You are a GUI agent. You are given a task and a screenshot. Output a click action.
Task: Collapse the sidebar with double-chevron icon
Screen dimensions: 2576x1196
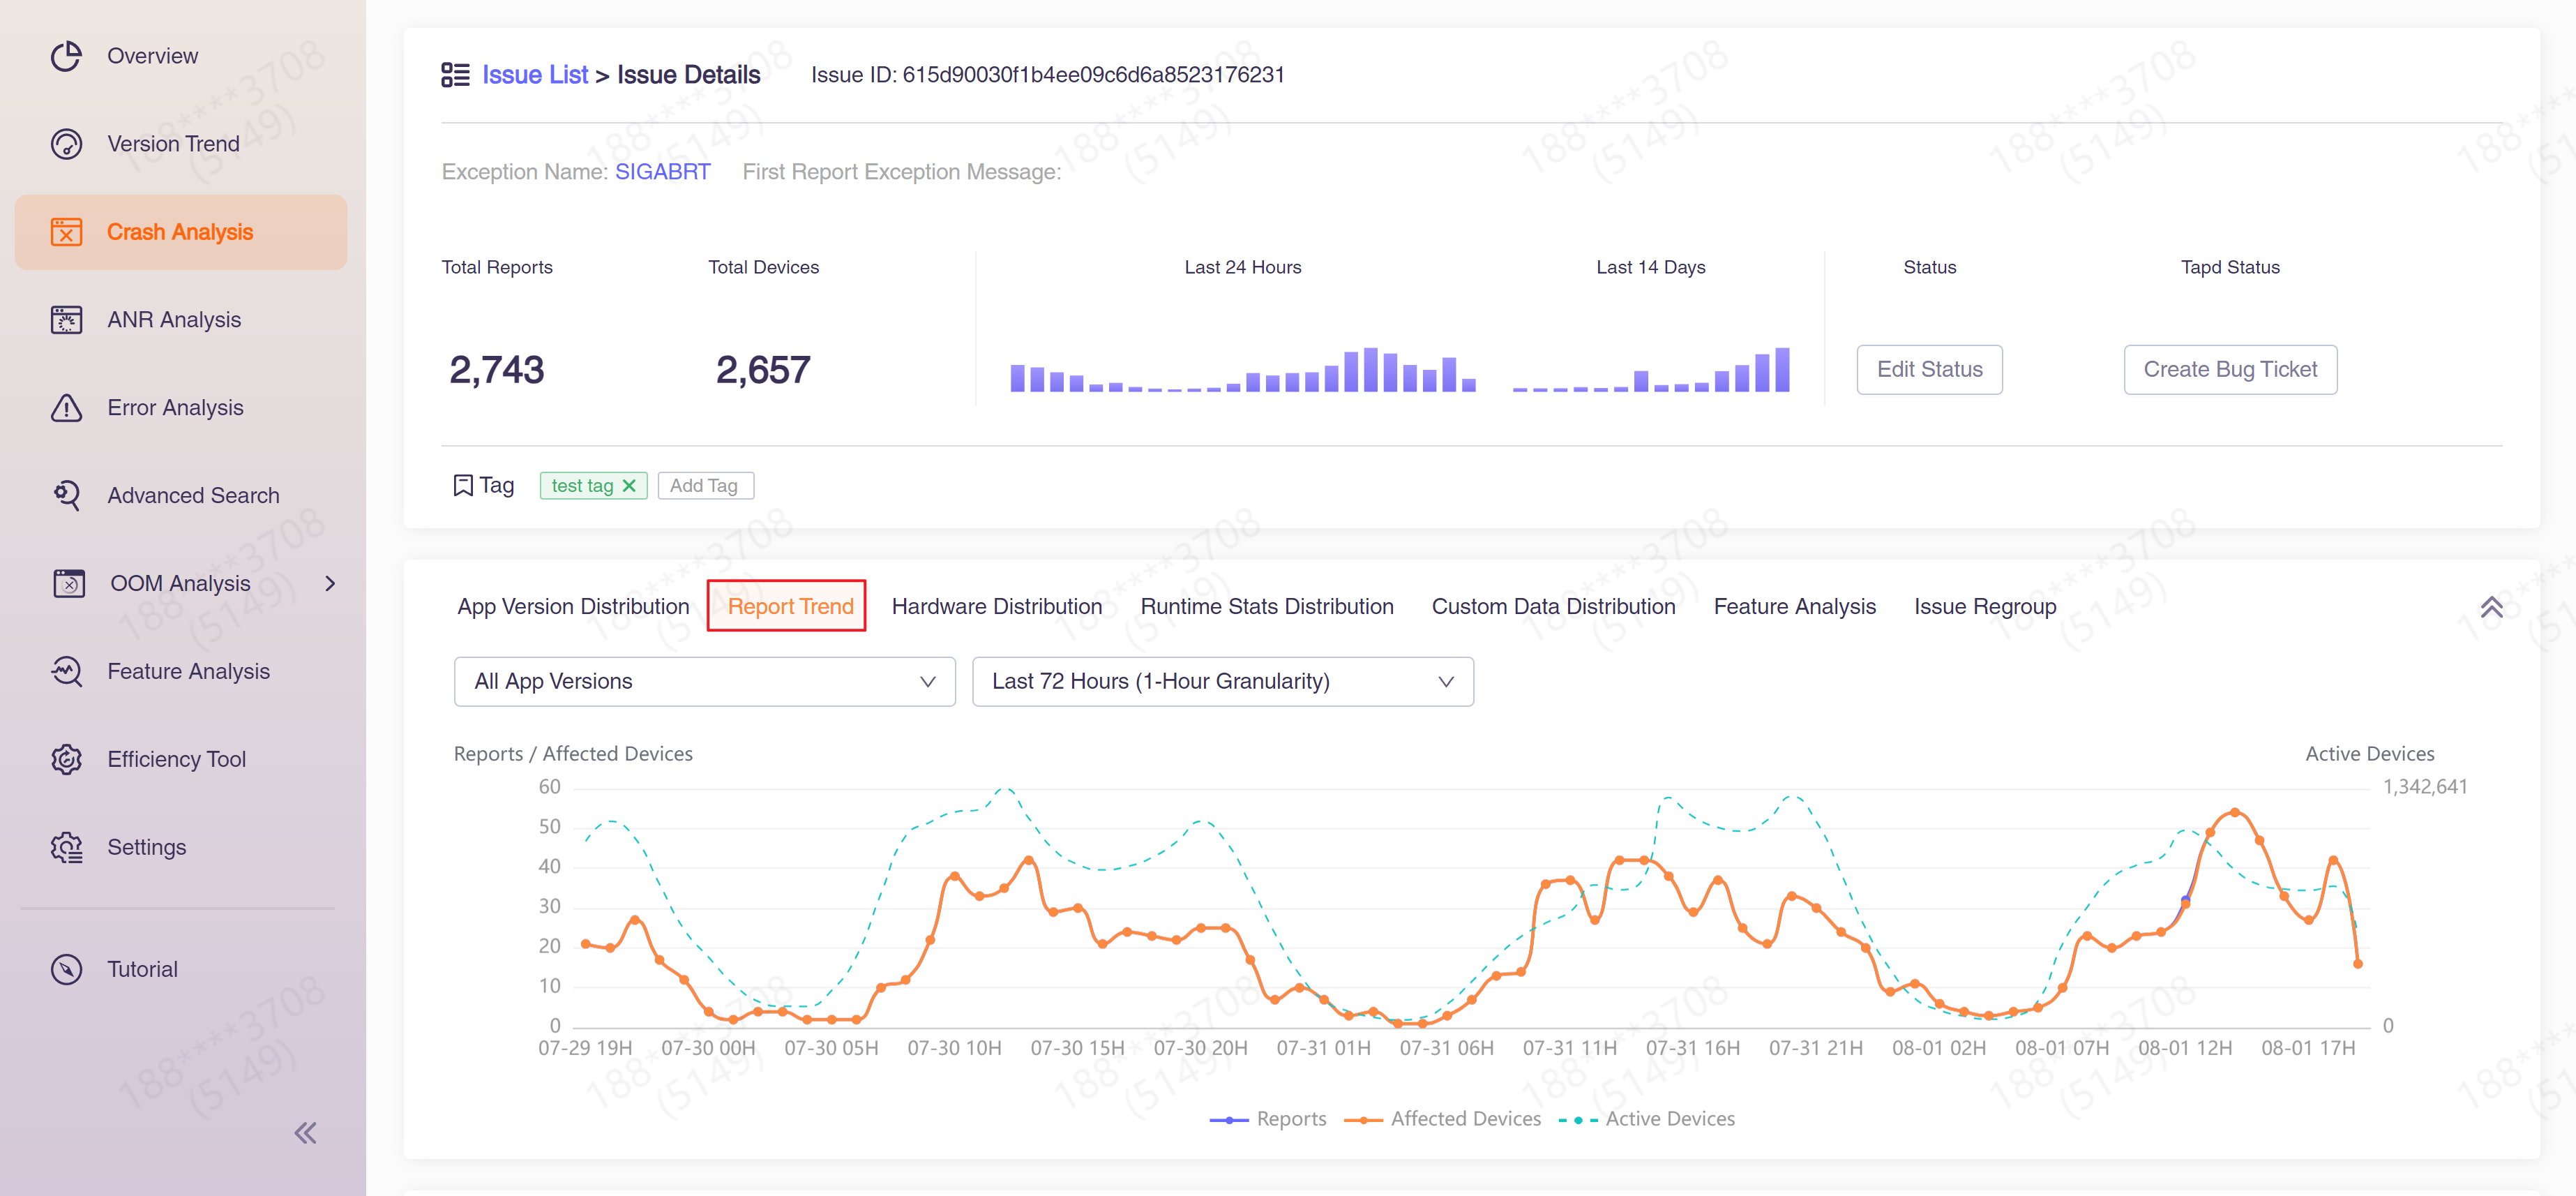(x=305, y=1133)
